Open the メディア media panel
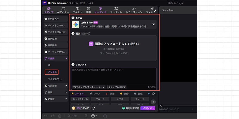 49,10
